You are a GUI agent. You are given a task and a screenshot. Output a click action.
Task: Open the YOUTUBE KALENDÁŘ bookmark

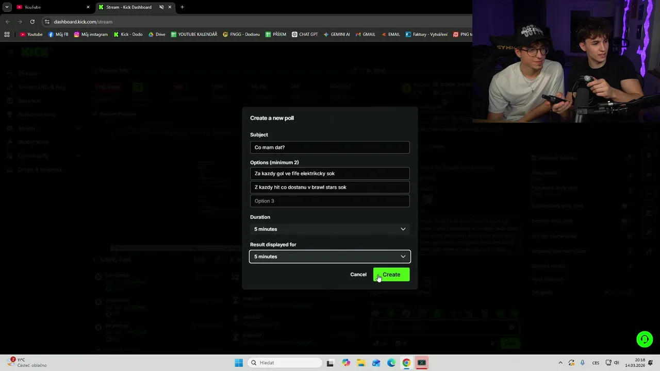194,35
